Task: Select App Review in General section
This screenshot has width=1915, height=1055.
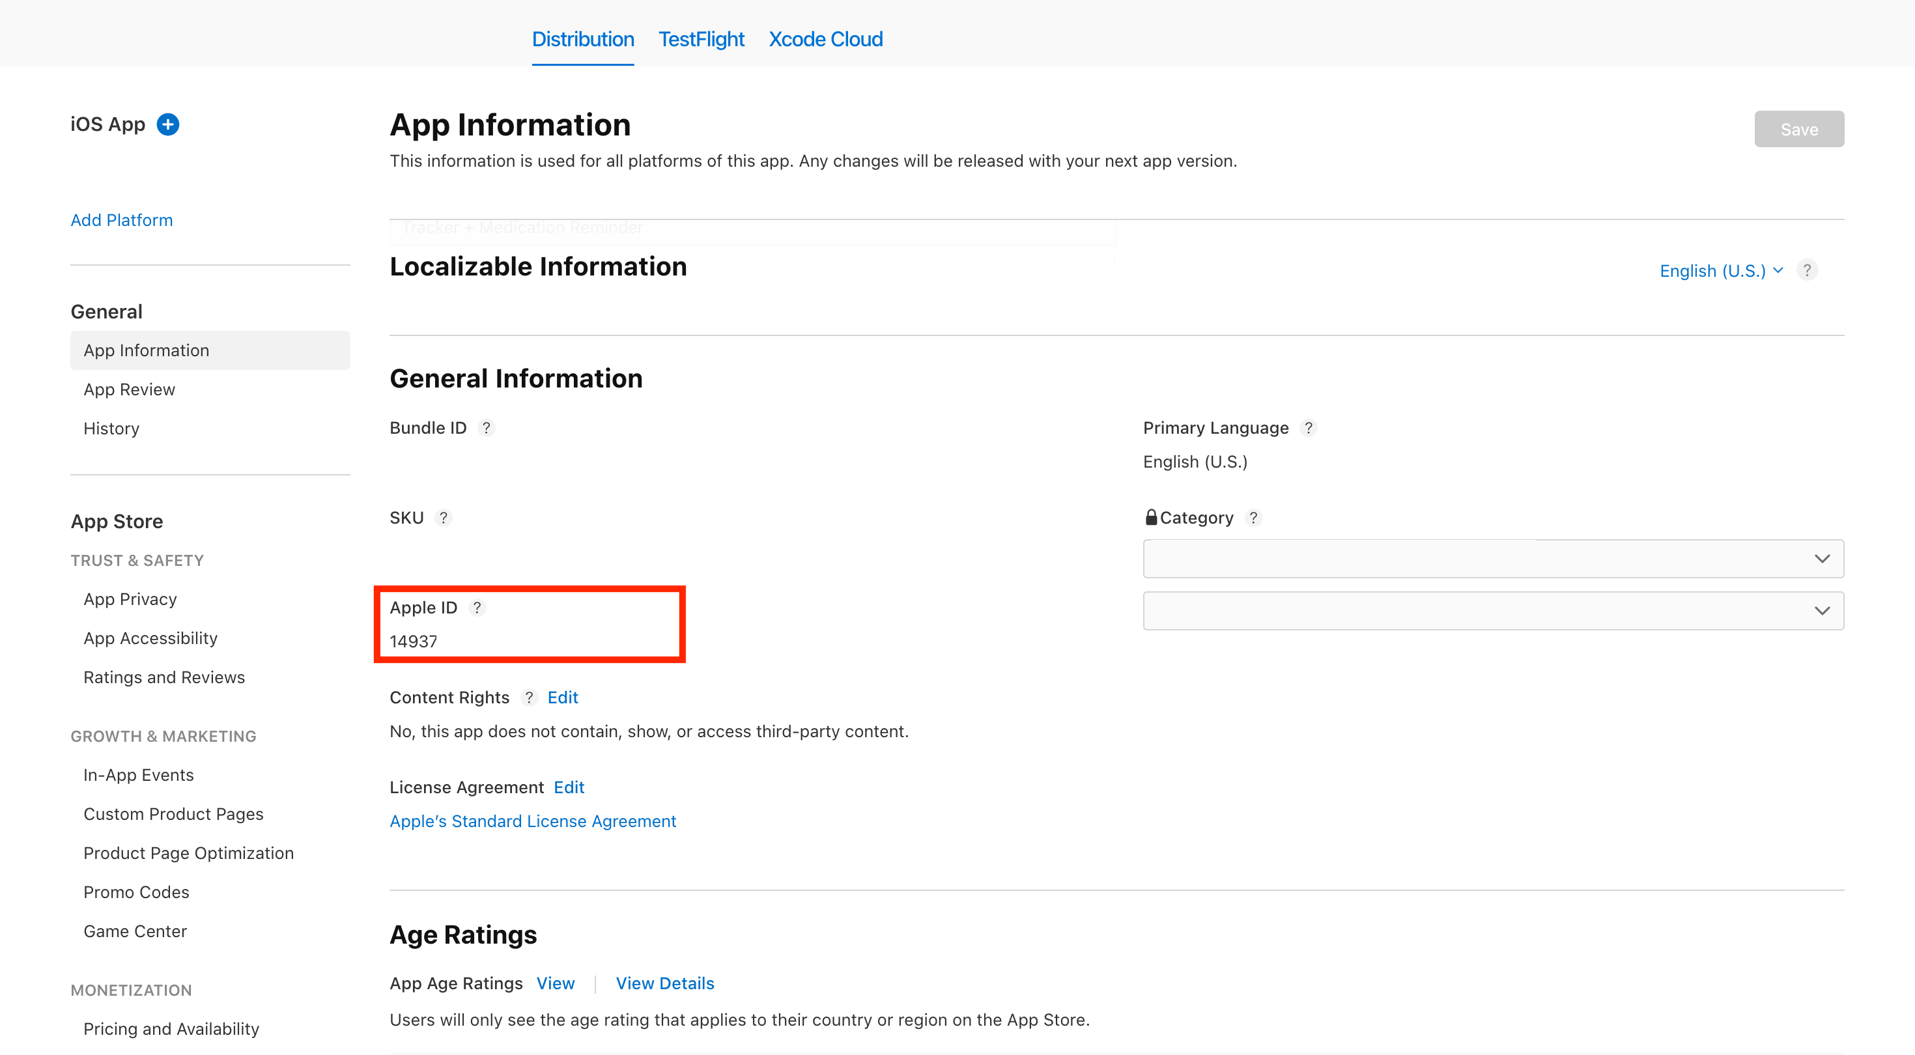Action: coord(130,389)
